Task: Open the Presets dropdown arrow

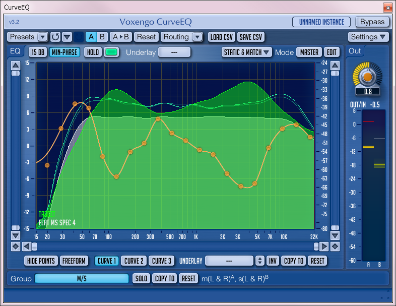Action: point(43,37)
